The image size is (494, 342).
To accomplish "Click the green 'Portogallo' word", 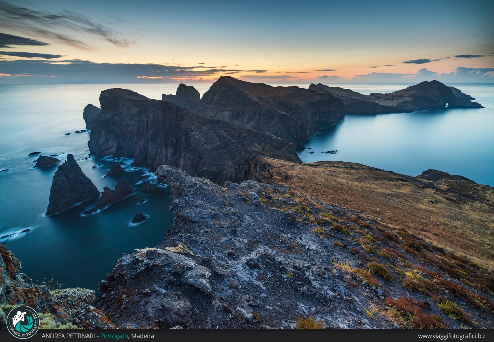I will [x=114, y=336].
